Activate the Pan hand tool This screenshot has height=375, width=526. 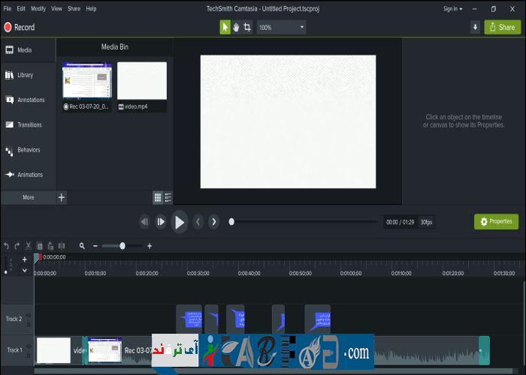[236, 27]
